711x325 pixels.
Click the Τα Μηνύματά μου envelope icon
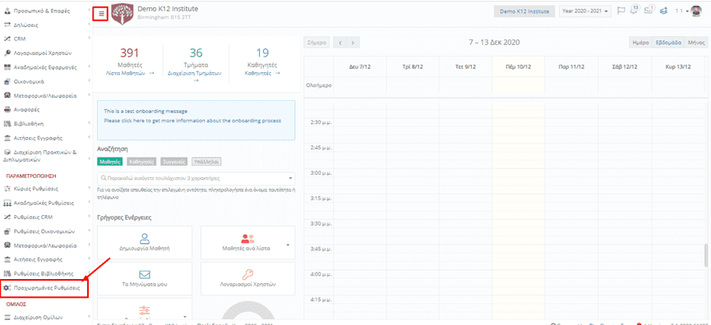[x=145, y=275]
